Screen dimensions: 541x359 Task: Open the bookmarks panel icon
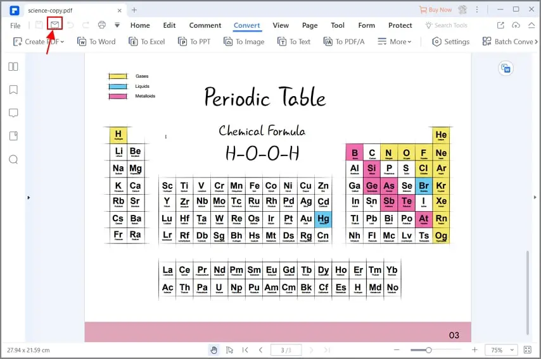tap(13, 90)
